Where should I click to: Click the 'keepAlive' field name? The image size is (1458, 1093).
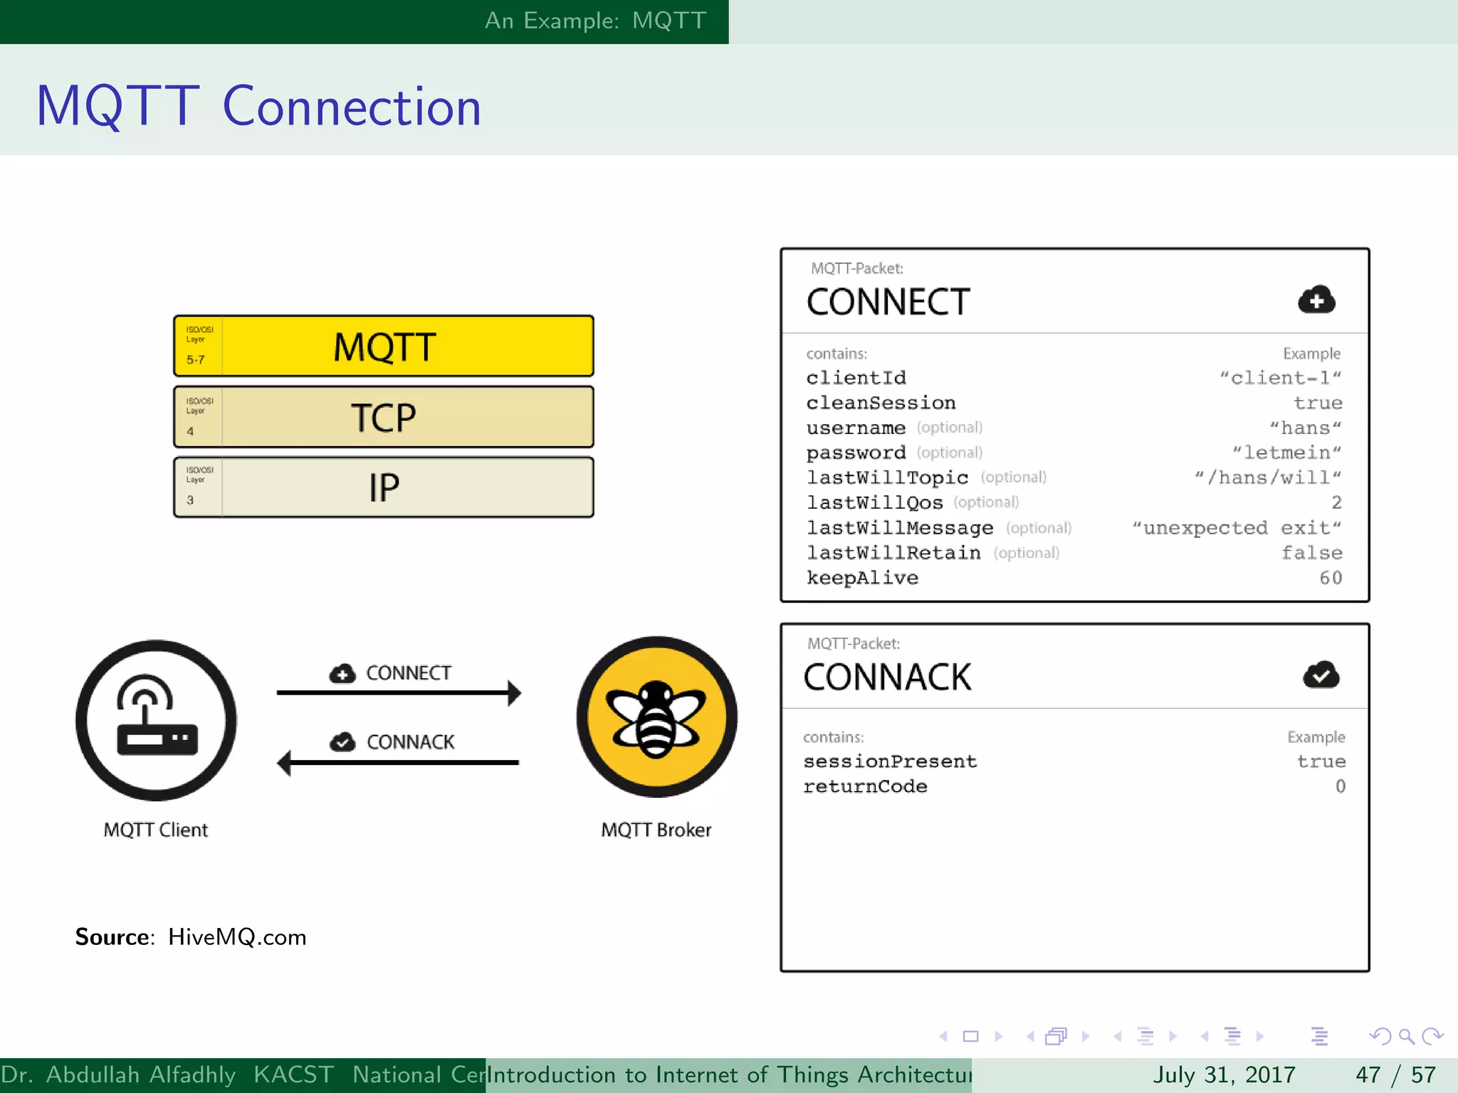click(x=863, y=578)
